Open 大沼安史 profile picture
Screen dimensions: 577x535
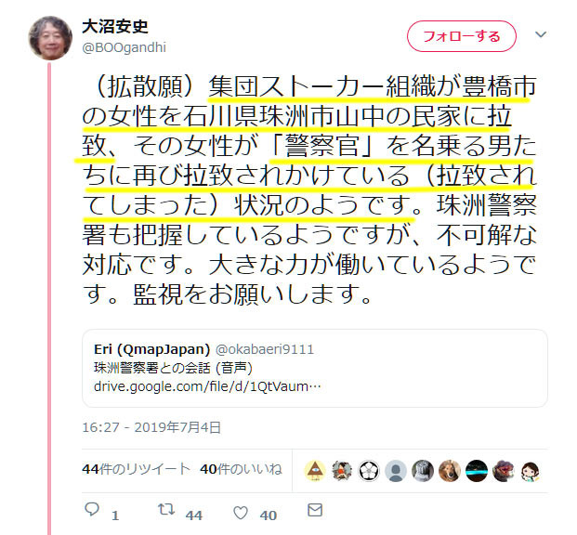(50, 38)
